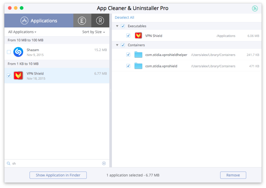Screen dimensions: 266x188
Task: Click the path beside com.stidia.vpnshieldhelper
Action: pos(213,55)
